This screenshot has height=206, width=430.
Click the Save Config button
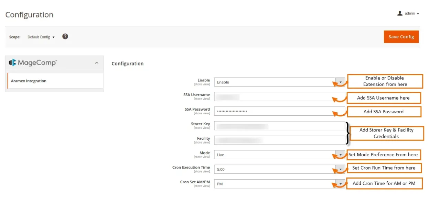coord(401,37)
